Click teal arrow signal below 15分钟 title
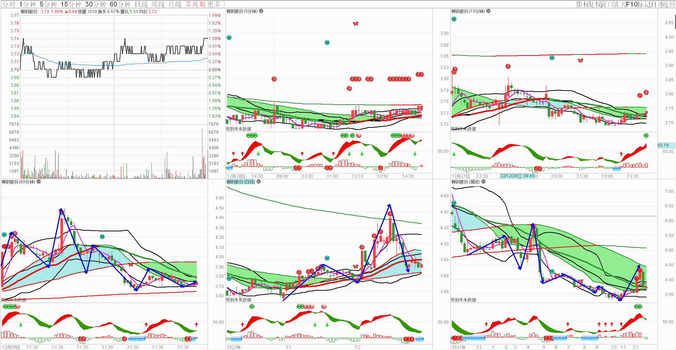 [454, 19]
